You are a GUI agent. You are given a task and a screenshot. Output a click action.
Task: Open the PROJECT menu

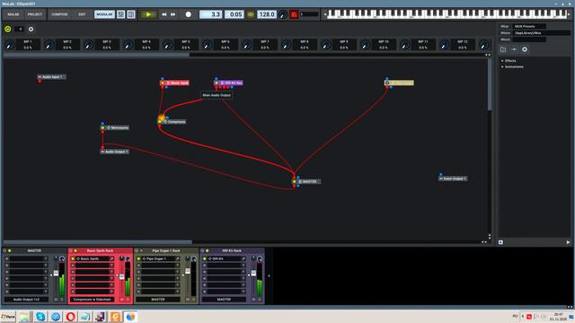point(35,14)
